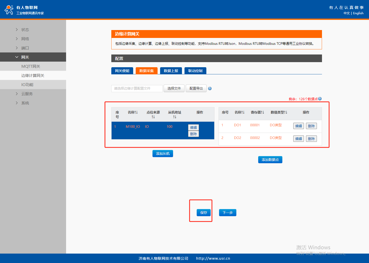Switch to the 数据上报 tab
369x263 pixels.
[x=171, y=71]
